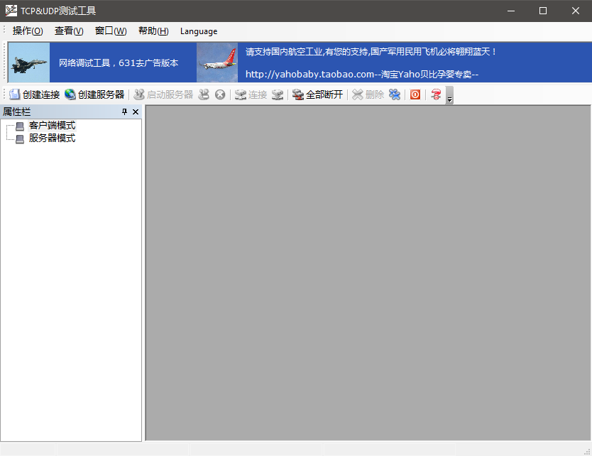The width and height of the screenshot is (592, 456).
Task: Click the rightmost red plug icon on toolbar
Action: [435, 94]
